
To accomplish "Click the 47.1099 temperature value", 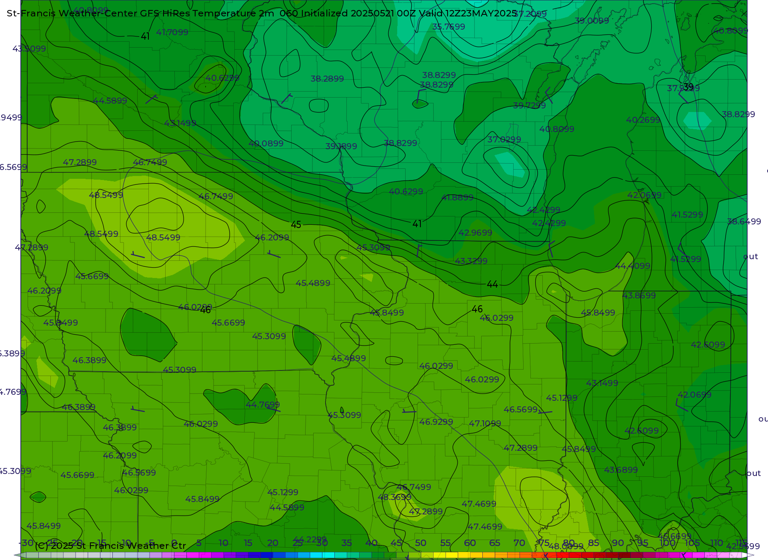I will pos(485,424).
